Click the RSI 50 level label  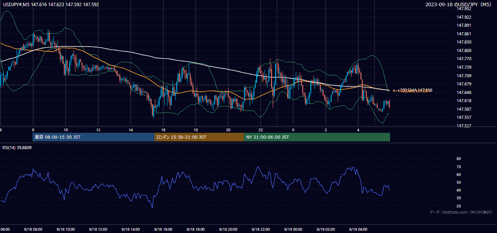[458, 182]
